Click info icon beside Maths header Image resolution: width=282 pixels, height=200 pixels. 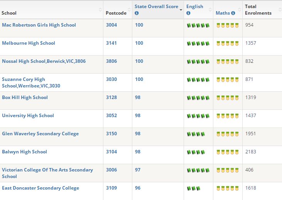233,13
